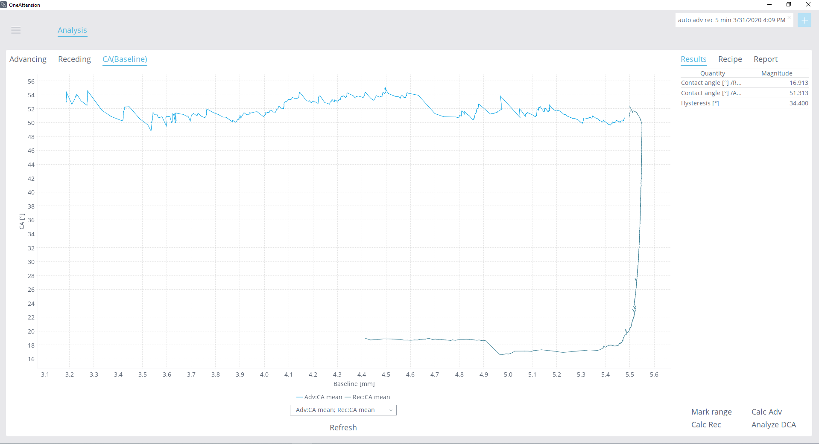Open the hamburger navigation menu
This screenshot has width=819, height=444.
coord(16,30)
